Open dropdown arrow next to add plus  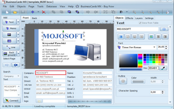38,12
